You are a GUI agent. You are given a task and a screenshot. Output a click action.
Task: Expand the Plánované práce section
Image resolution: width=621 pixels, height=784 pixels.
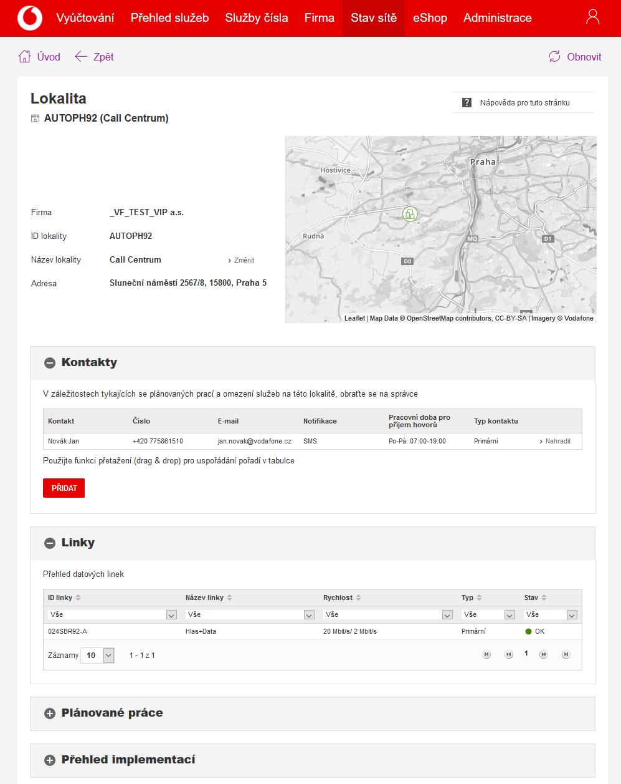[50, 714]
